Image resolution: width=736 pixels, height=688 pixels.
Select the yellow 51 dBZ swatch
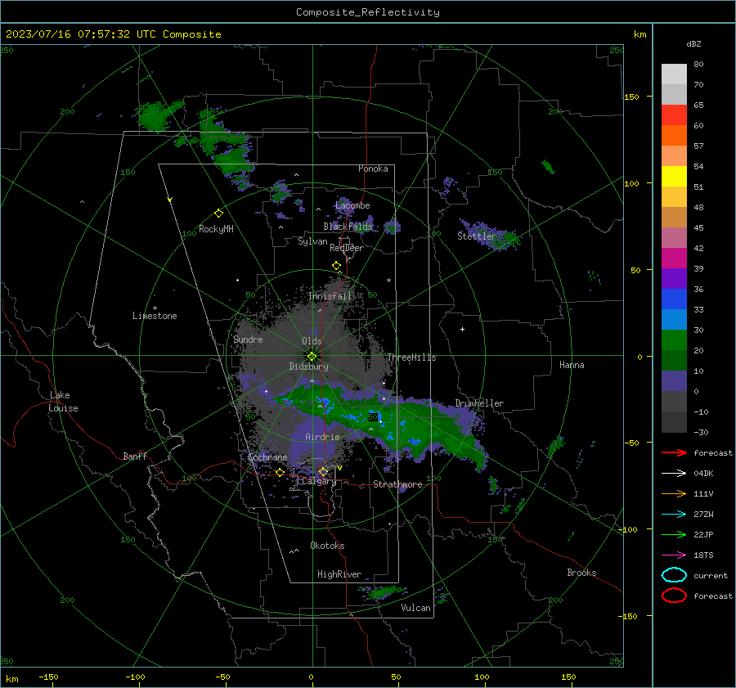pyautogui.click(x=674, y=176)
